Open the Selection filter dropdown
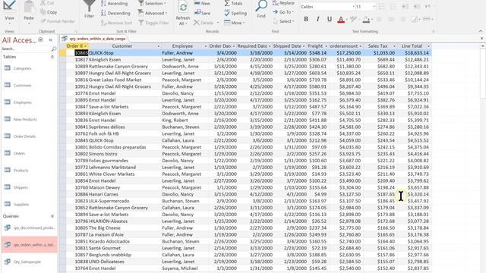The image size is (486, 273). 152,4
